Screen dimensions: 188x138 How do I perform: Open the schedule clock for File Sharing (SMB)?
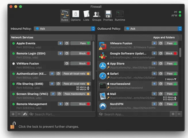click(58, 84)
